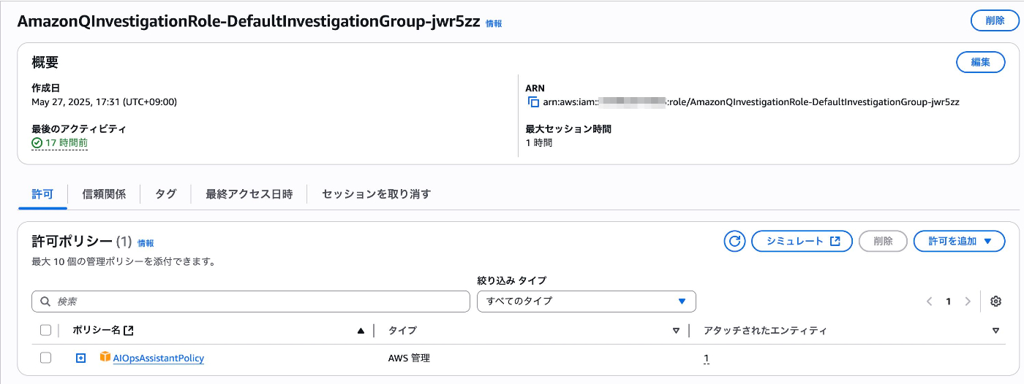Image resolution: width=1024 pixels, height=384 pixels.
Task: Click the search magnifier icon
Action: click(45, 302)
